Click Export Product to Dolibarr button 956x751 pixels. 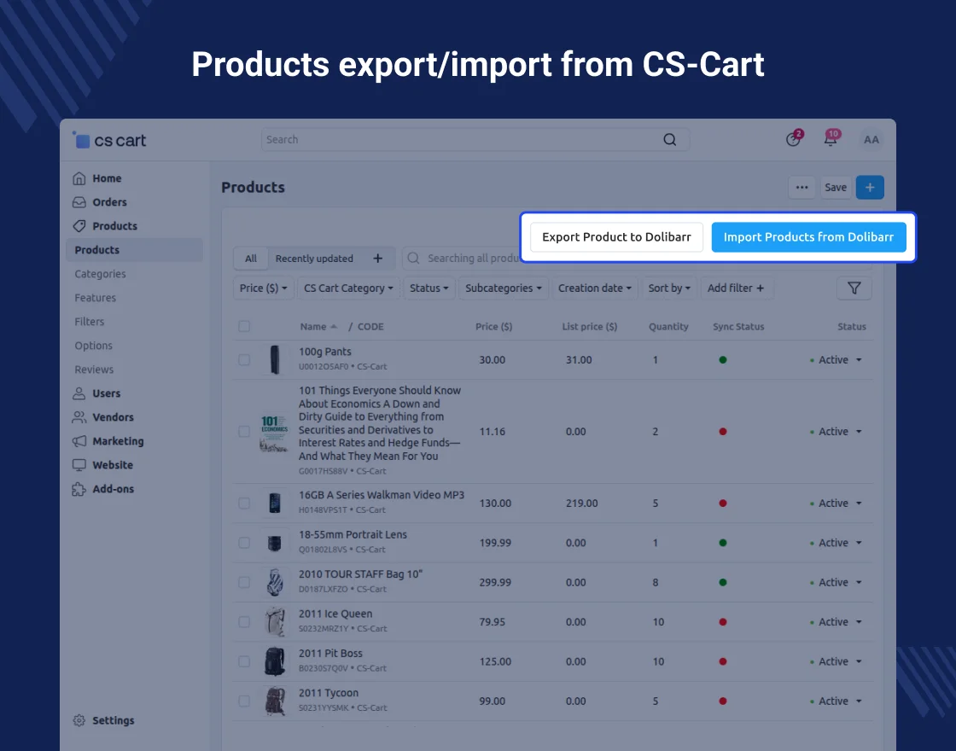616,237
